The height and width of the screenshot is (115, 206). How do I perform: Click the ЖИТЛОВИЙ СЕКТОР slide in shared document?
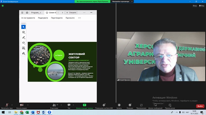(62, 62)
